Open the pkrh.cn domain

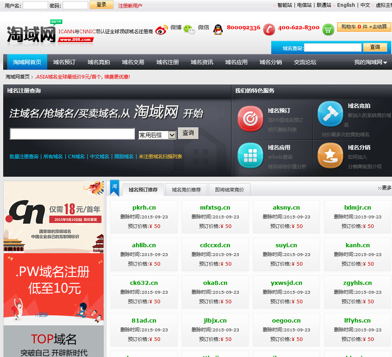pos(144,208)
